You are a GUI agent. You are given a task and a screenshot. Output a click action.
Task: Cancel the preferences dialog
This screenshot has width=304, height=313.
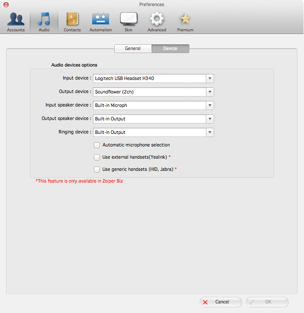pos(221,302)
